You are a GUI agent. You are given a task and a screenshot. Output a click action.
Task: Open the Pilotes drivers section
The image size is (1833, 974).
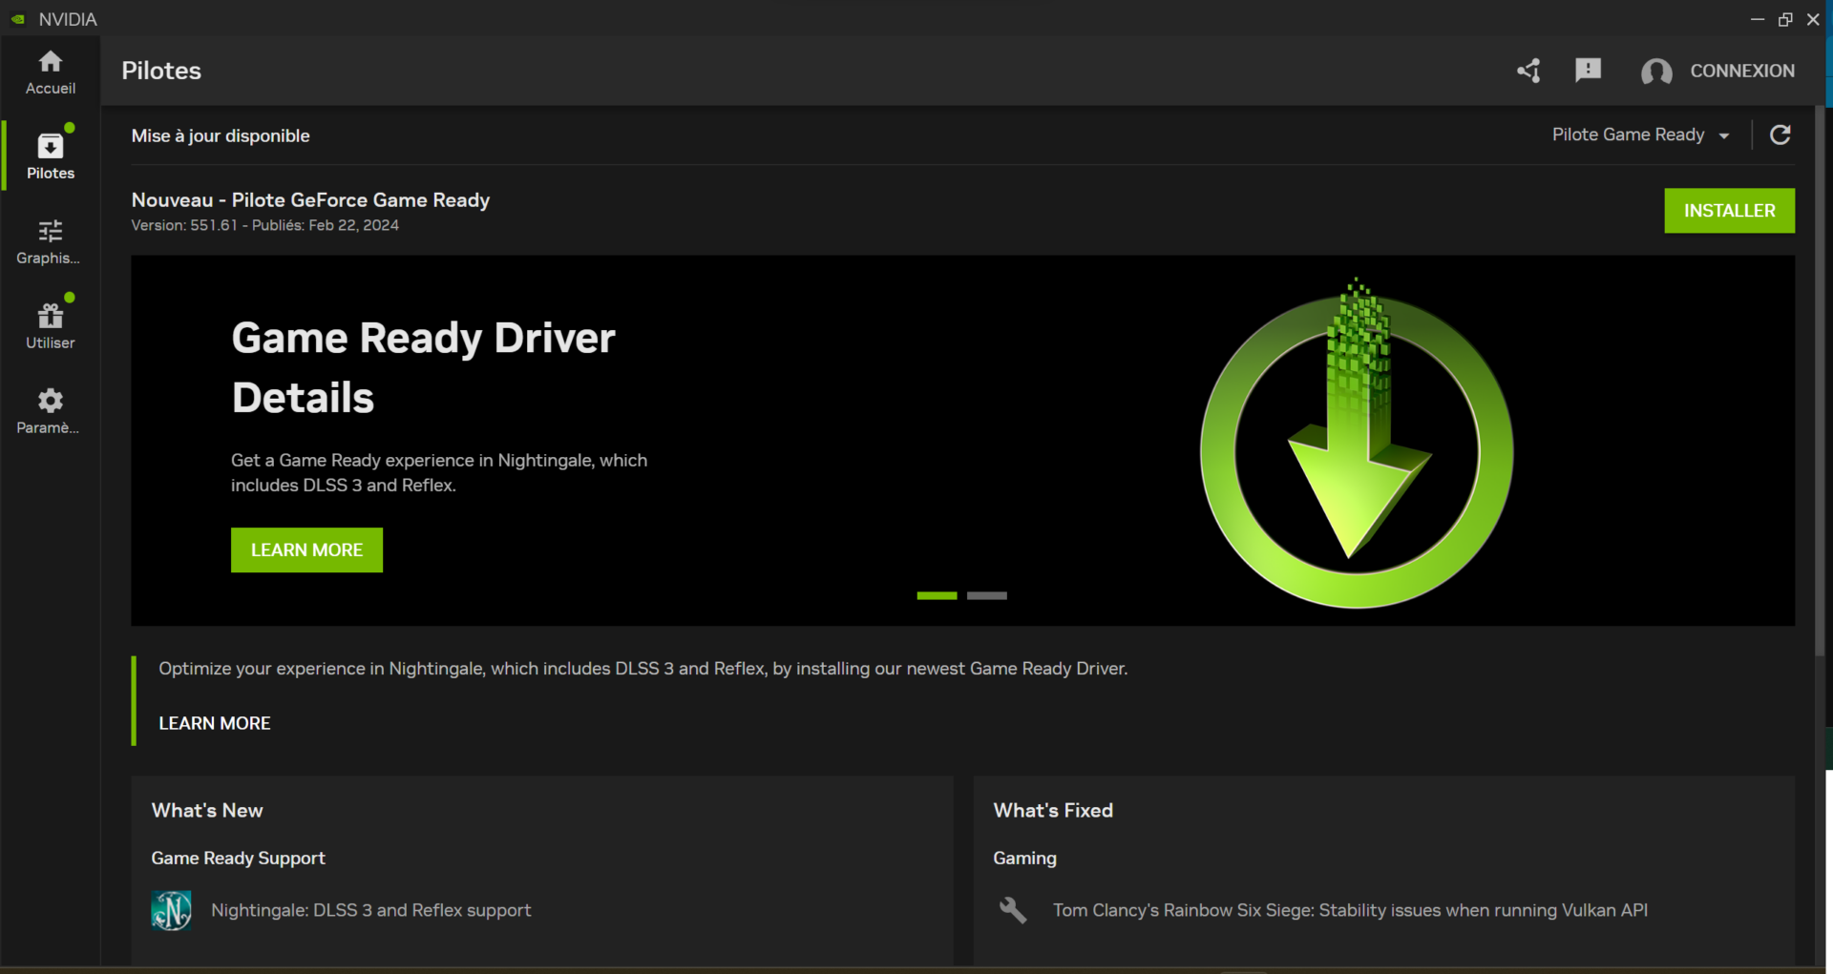point(50,156)
